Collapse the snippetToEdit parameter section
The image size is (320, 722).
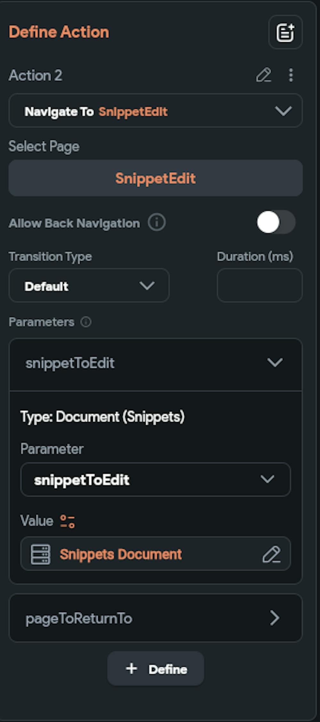coord(275,363)
